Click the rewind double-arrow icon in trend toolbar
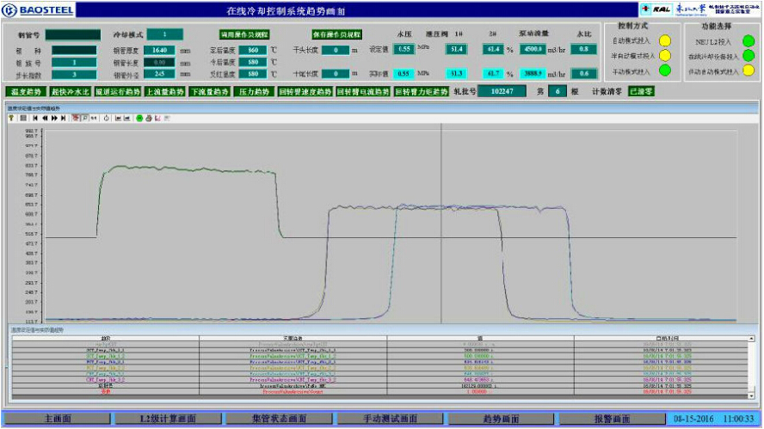 44,118
